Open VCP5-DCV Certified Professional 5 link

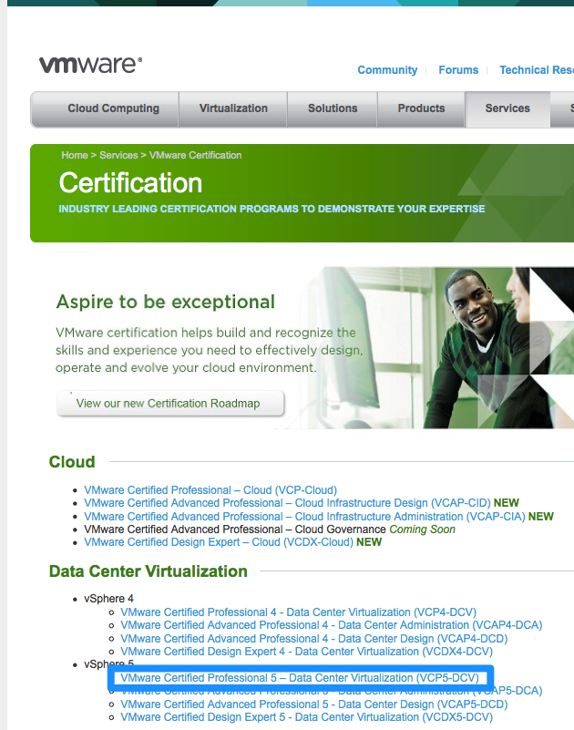[300, 678]
